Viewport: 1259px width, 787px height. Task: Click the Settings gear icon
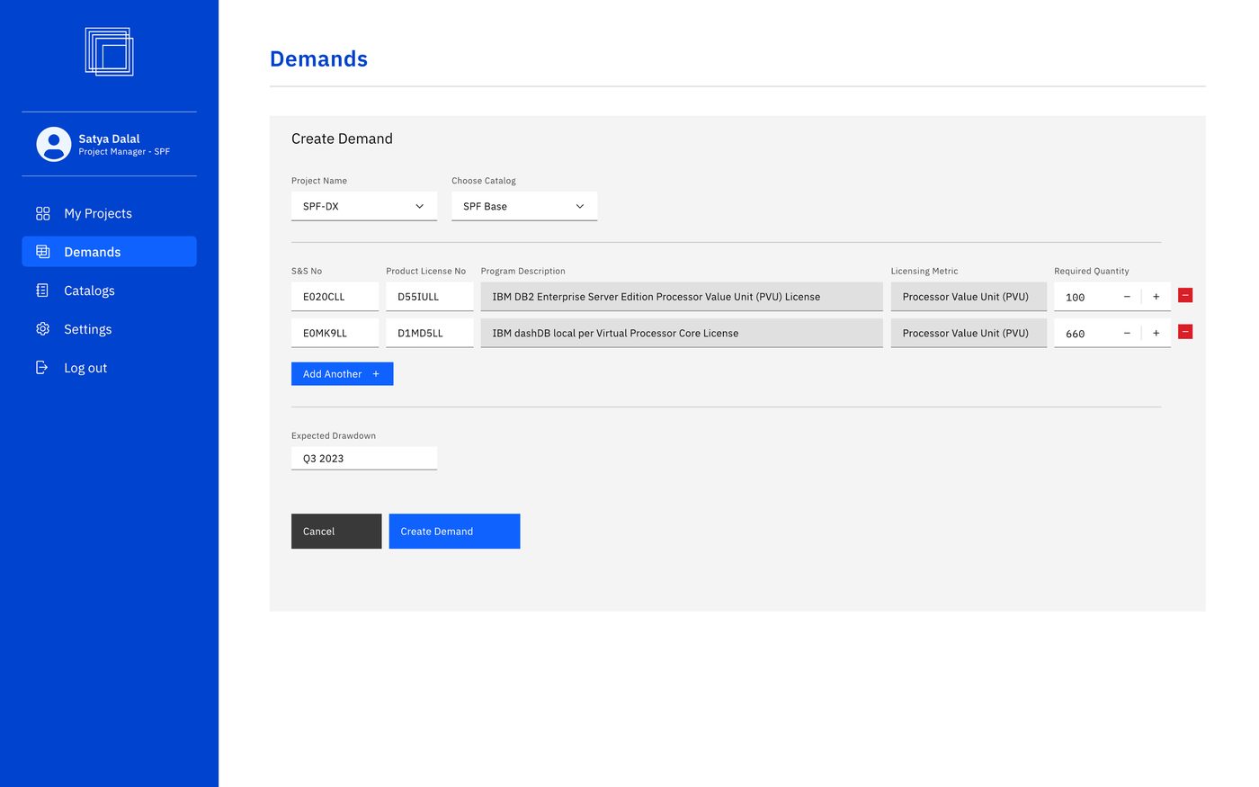pyautogui.click(x=42, y=329)
